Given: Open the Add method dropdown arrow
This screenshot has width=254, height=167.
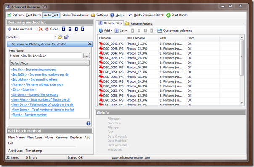Looking at the screenshot, I should [34, 29].
